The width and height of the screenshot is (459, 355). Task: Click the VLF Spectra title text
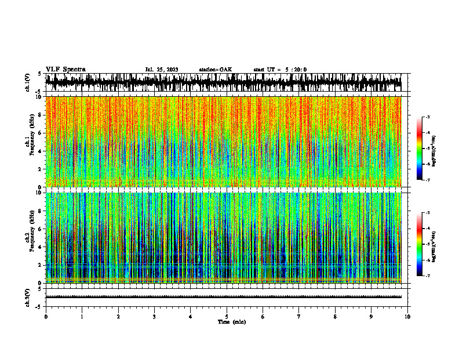[x=65, y=70]
